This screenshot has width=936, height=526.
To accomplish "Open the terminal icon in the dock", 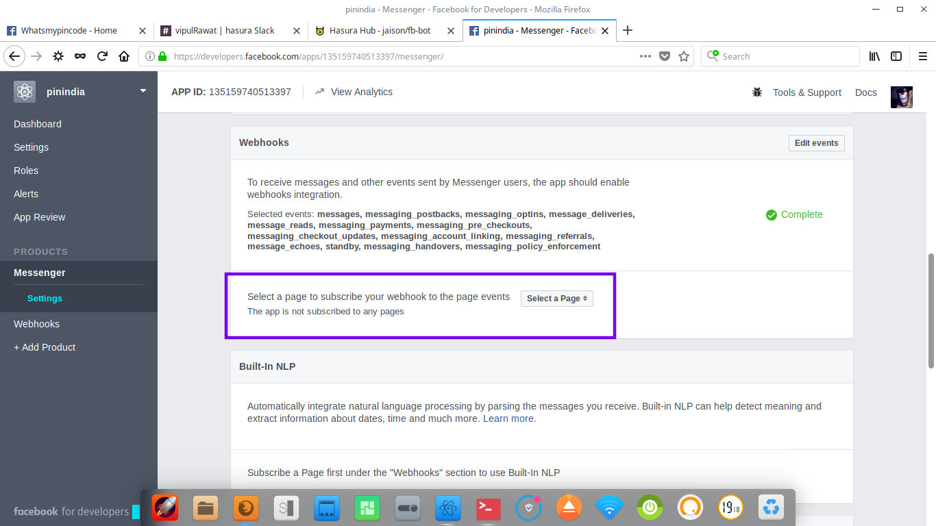I will [x=489, y=508].
